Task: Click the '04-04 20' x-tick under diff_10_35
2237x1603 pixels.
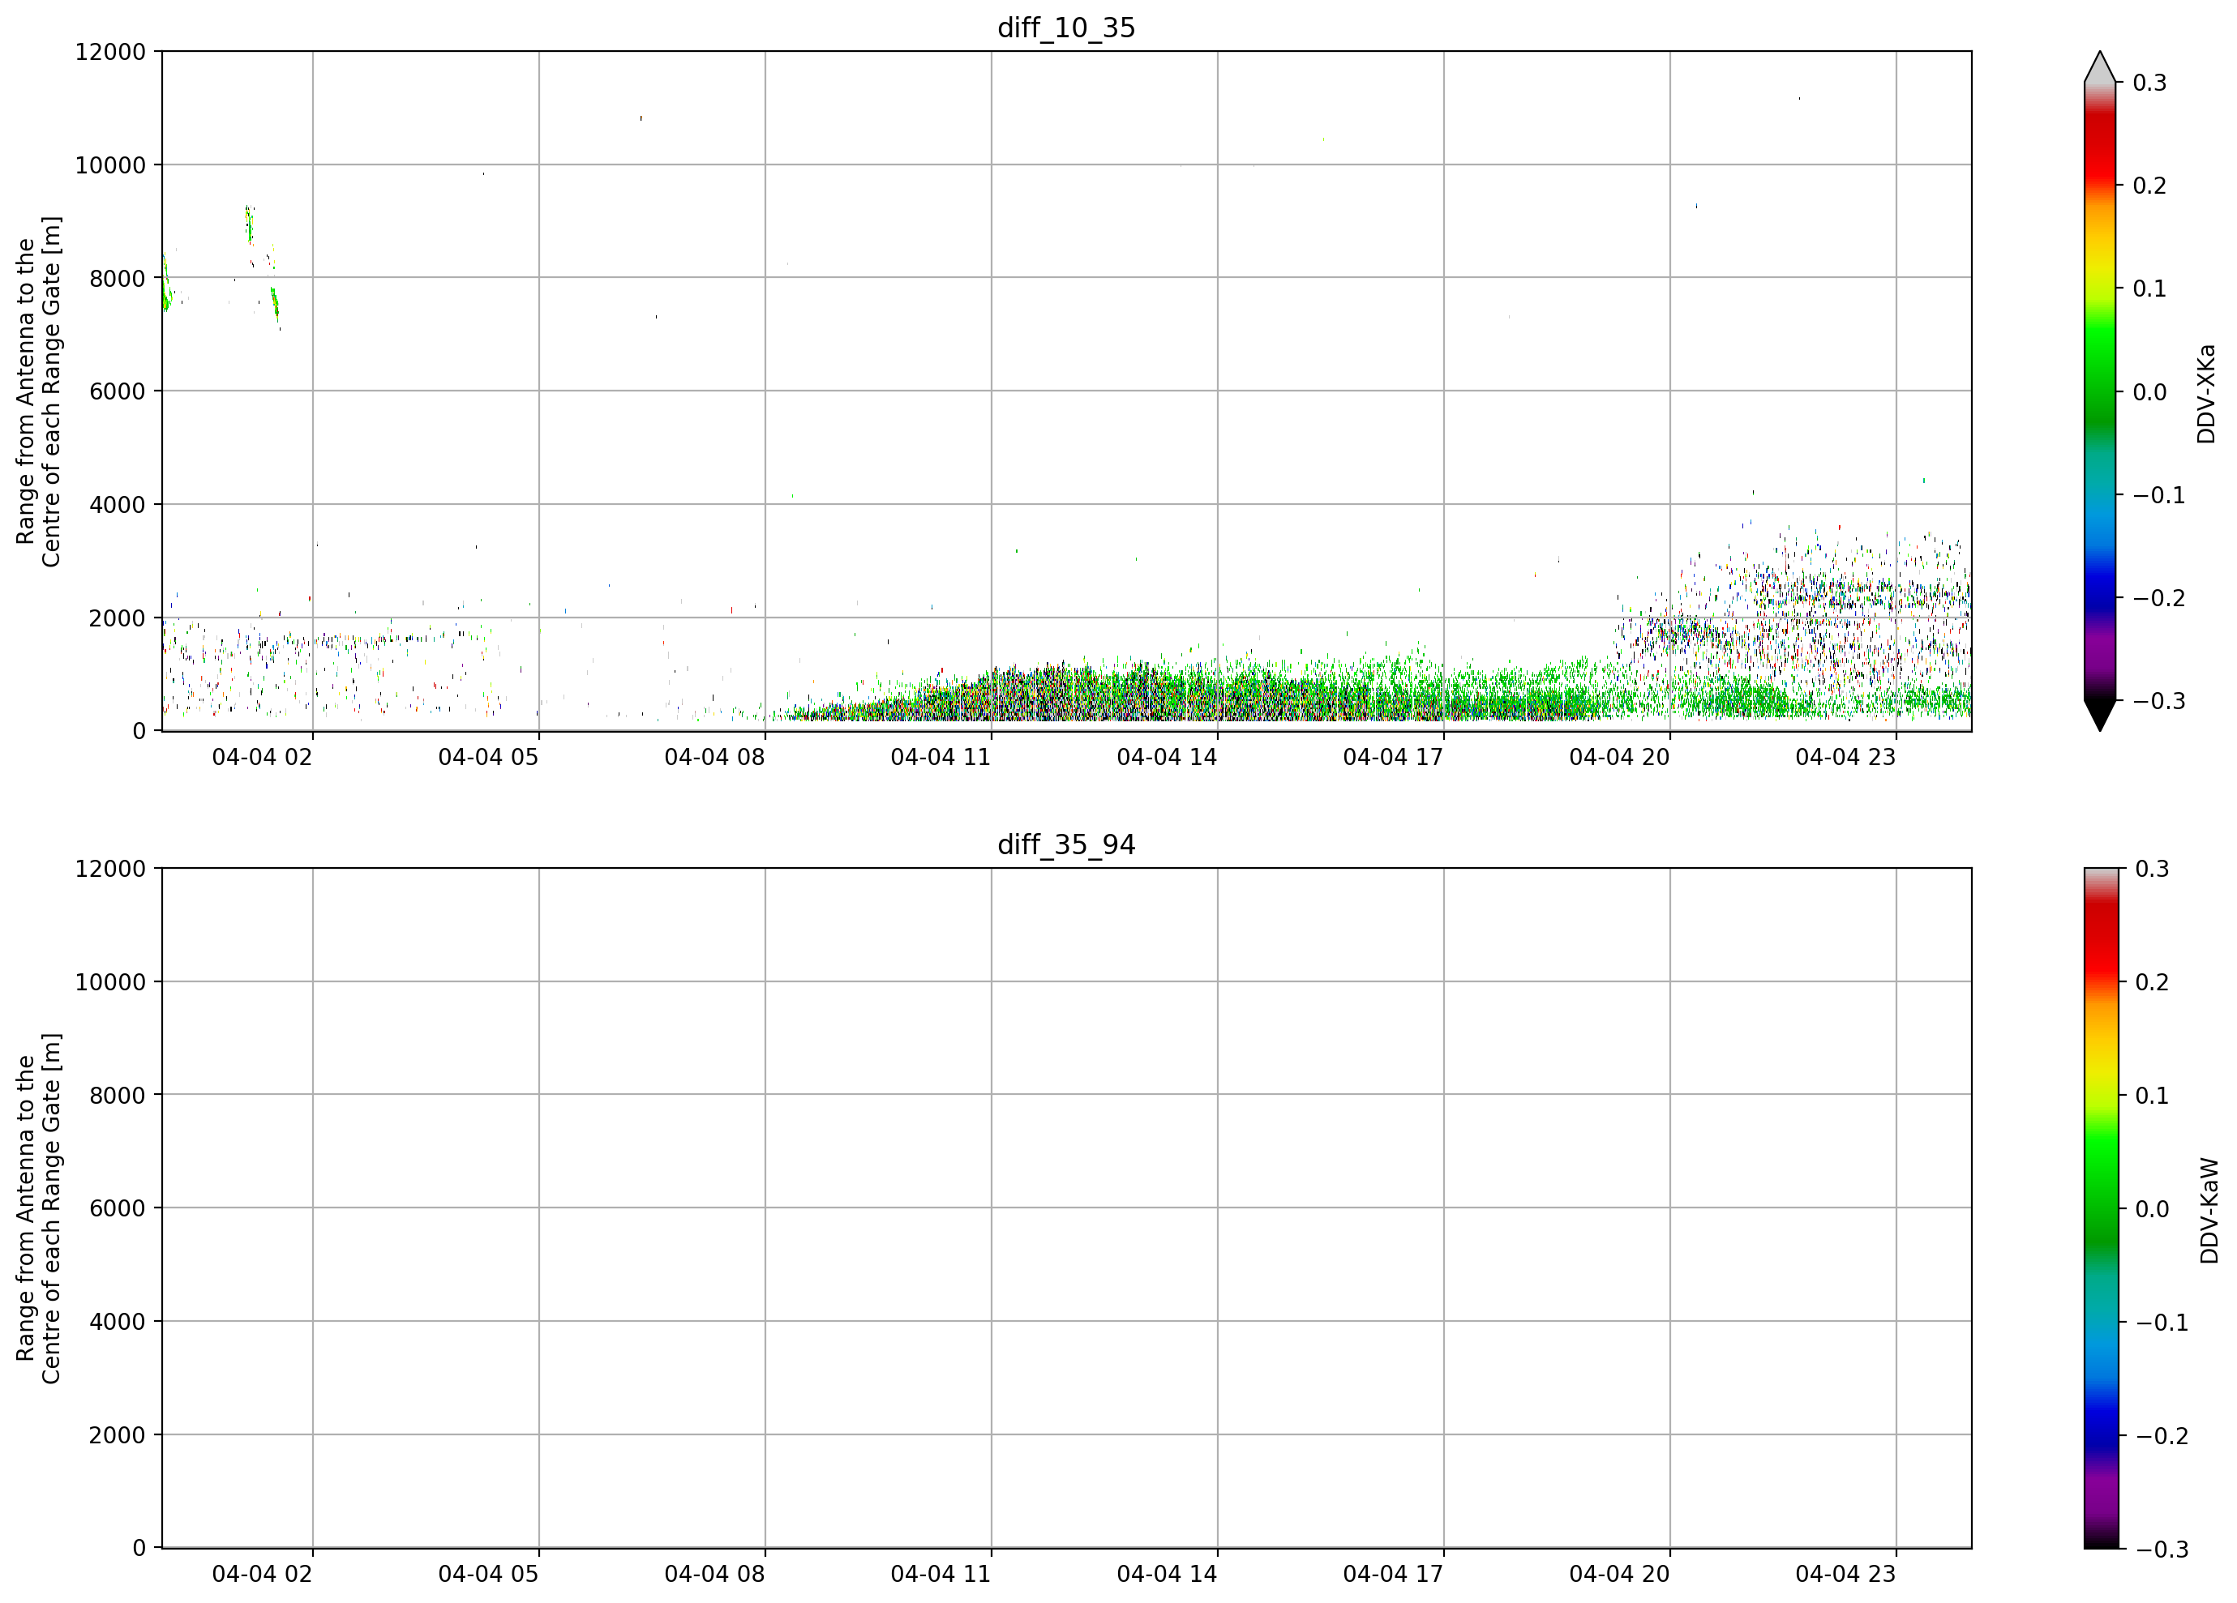Action: tap(1619, 757)
